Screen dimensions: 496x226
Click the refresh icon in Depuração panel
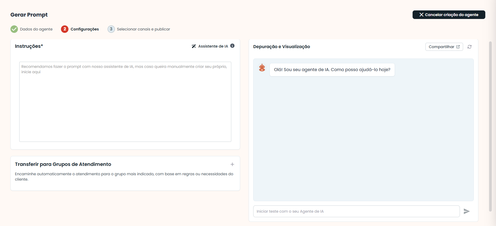click(x=470, y=47)
